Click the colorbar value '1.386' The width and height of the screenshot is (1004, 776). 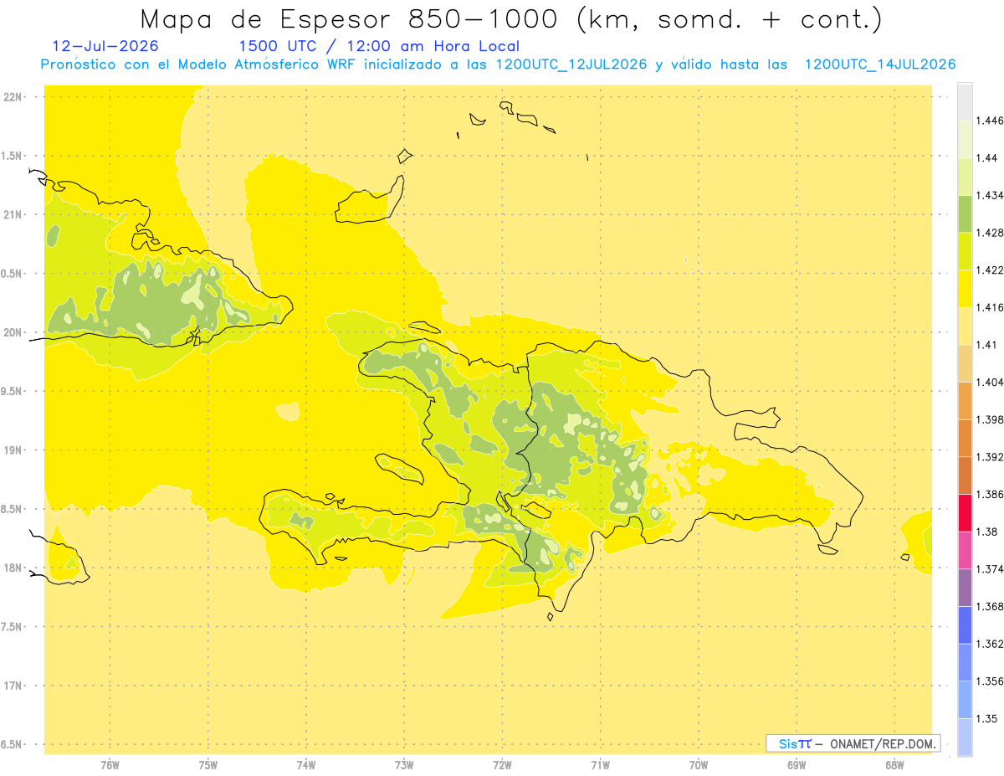tap(990, 495)
